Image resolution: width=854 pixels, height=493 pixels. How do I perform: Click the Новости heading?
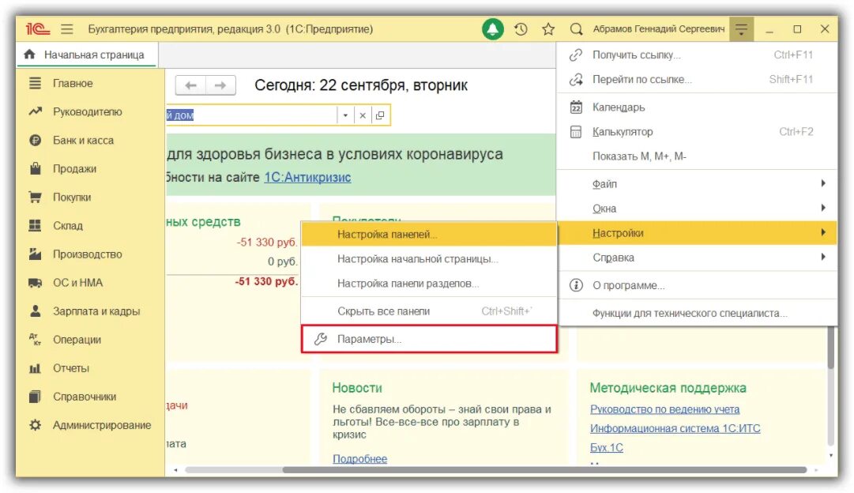point(357,388)
